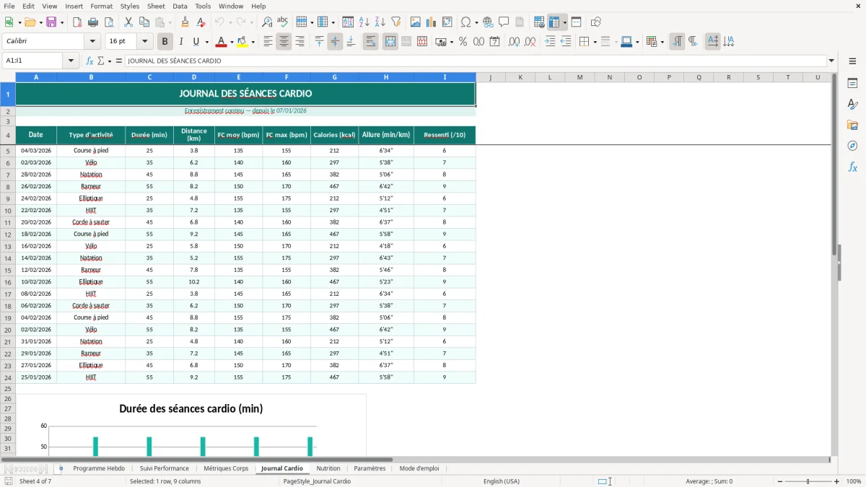Expand the Name Box dropdown
The image size is (866, 487).
(x=71, y=61)
